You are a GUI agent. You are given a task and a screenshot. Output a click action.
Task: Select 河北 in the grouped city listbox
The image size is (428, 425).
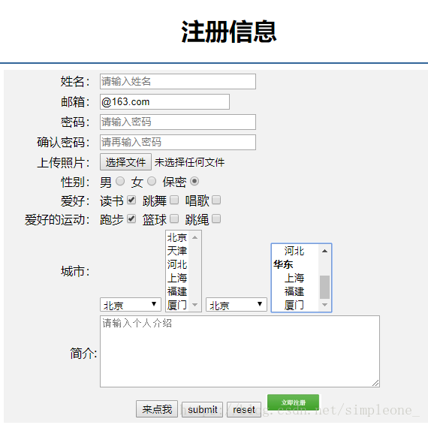click(295, 251)
